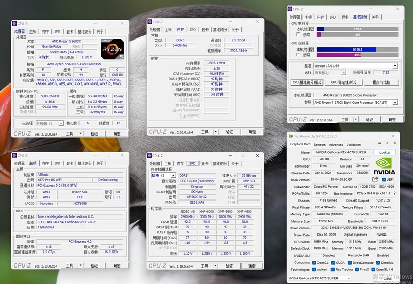Click the 多线程倍率 7.52 field
The image size is (413, 284).
[x=386, y=72]
